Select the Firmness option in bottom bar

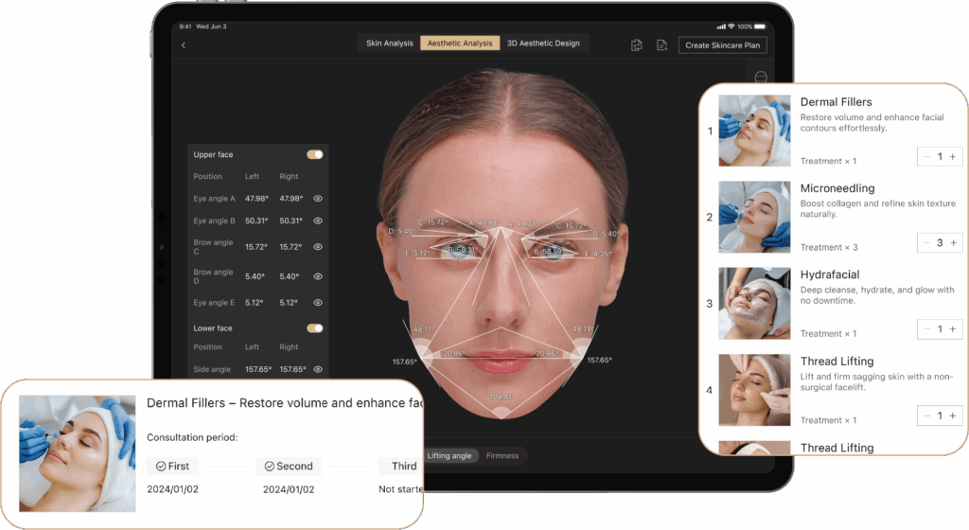click(x=502, y=456)
